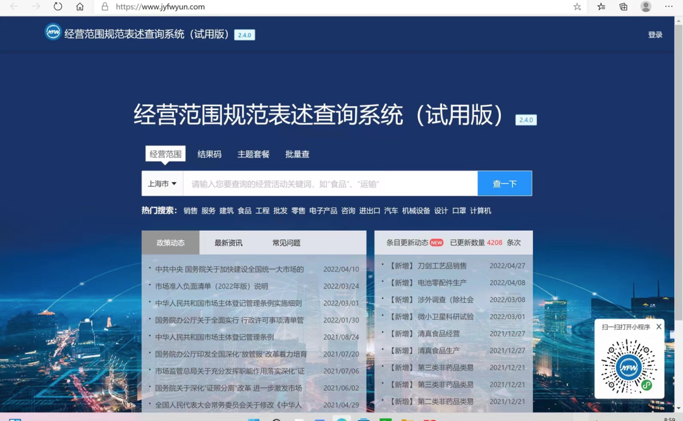This screenshot has height=421, width=683.
Task: Switch to the 结果码 tab
Action: [x=209, y=154]
